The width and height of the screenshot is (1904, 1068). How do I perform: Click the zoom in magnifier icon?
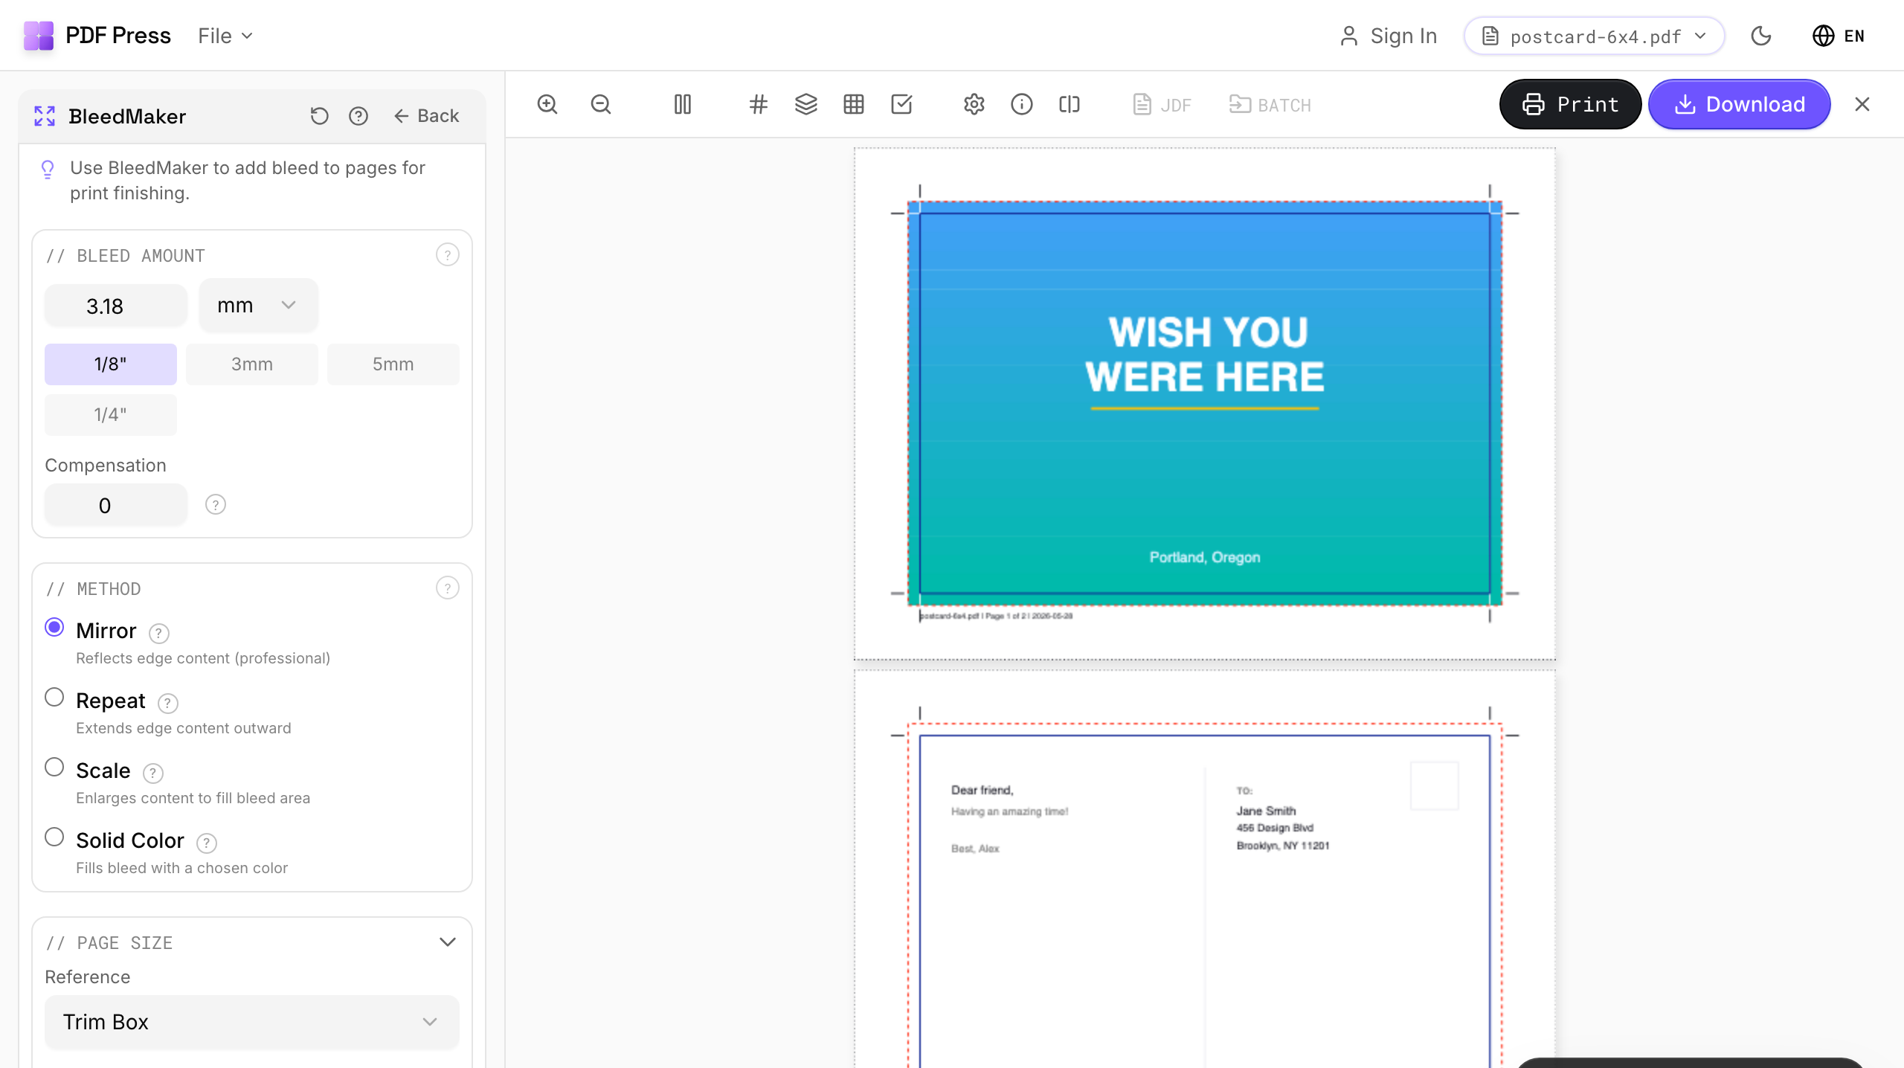pyautogui.click(x=547, y=105)
